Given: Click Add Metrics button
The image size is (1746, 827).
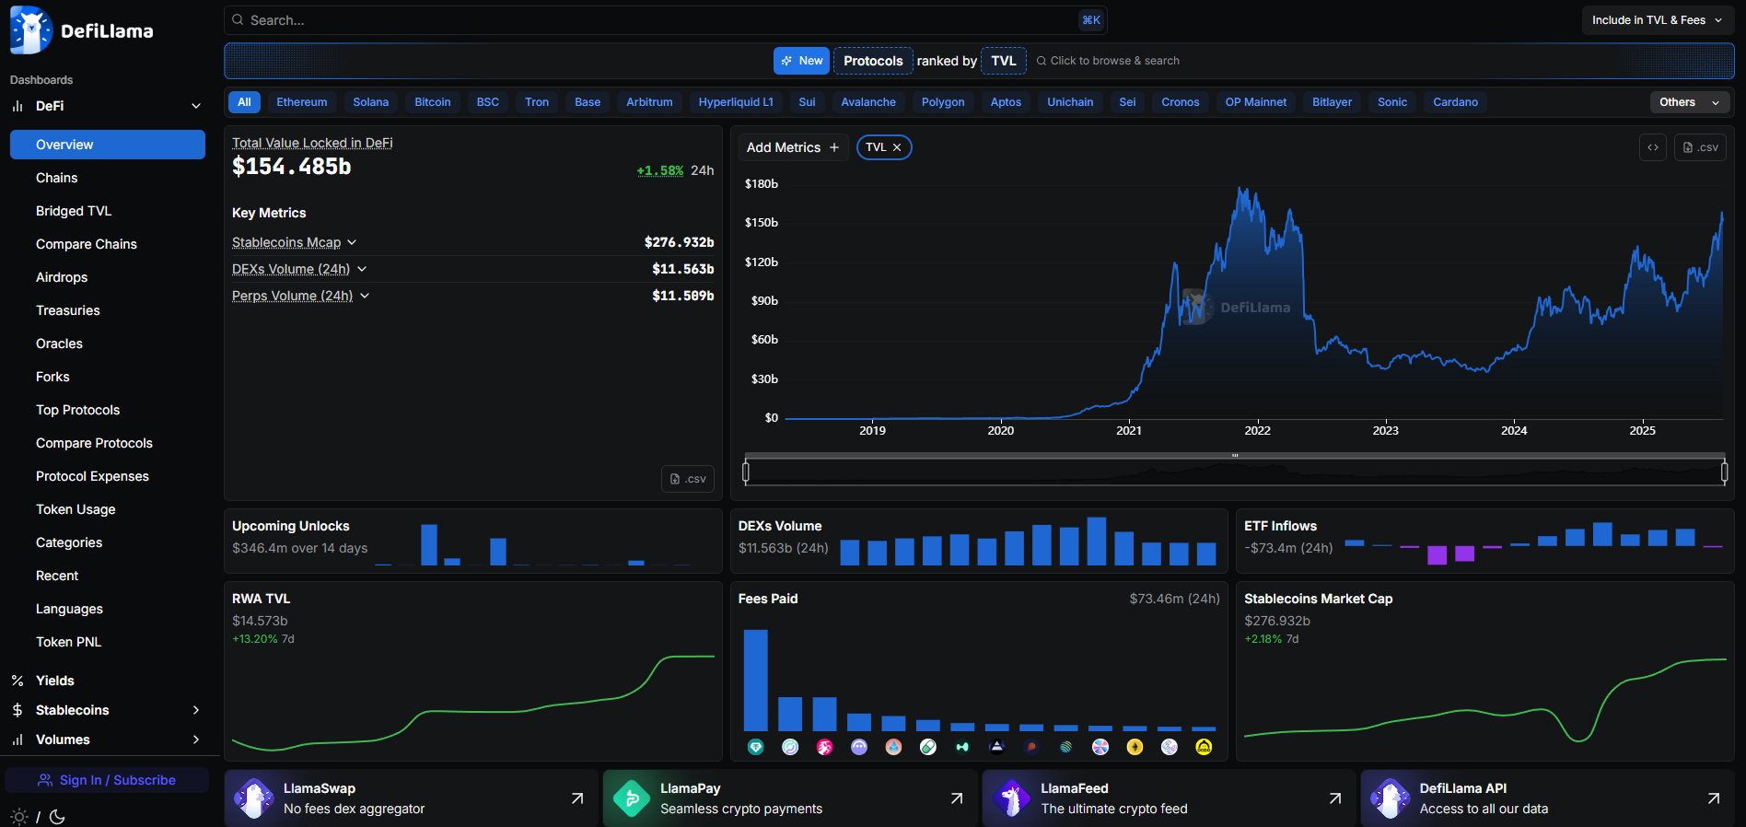Looking at the screenshot, I should tap(793, 147).
